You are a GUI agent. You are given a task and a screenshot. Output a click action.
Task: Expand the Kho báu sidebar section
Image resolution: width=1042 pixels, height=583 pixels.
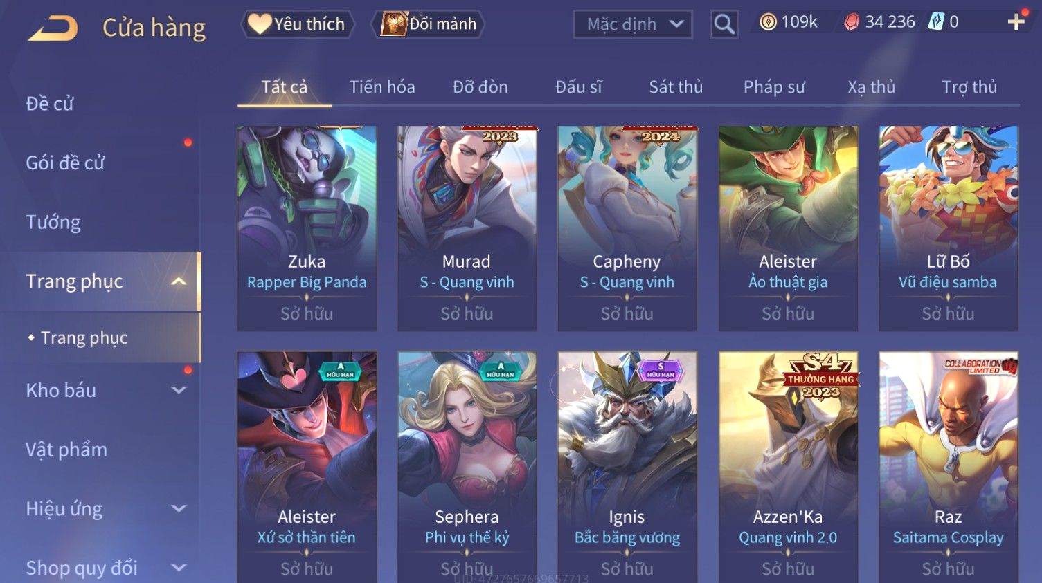click(179, 390)
